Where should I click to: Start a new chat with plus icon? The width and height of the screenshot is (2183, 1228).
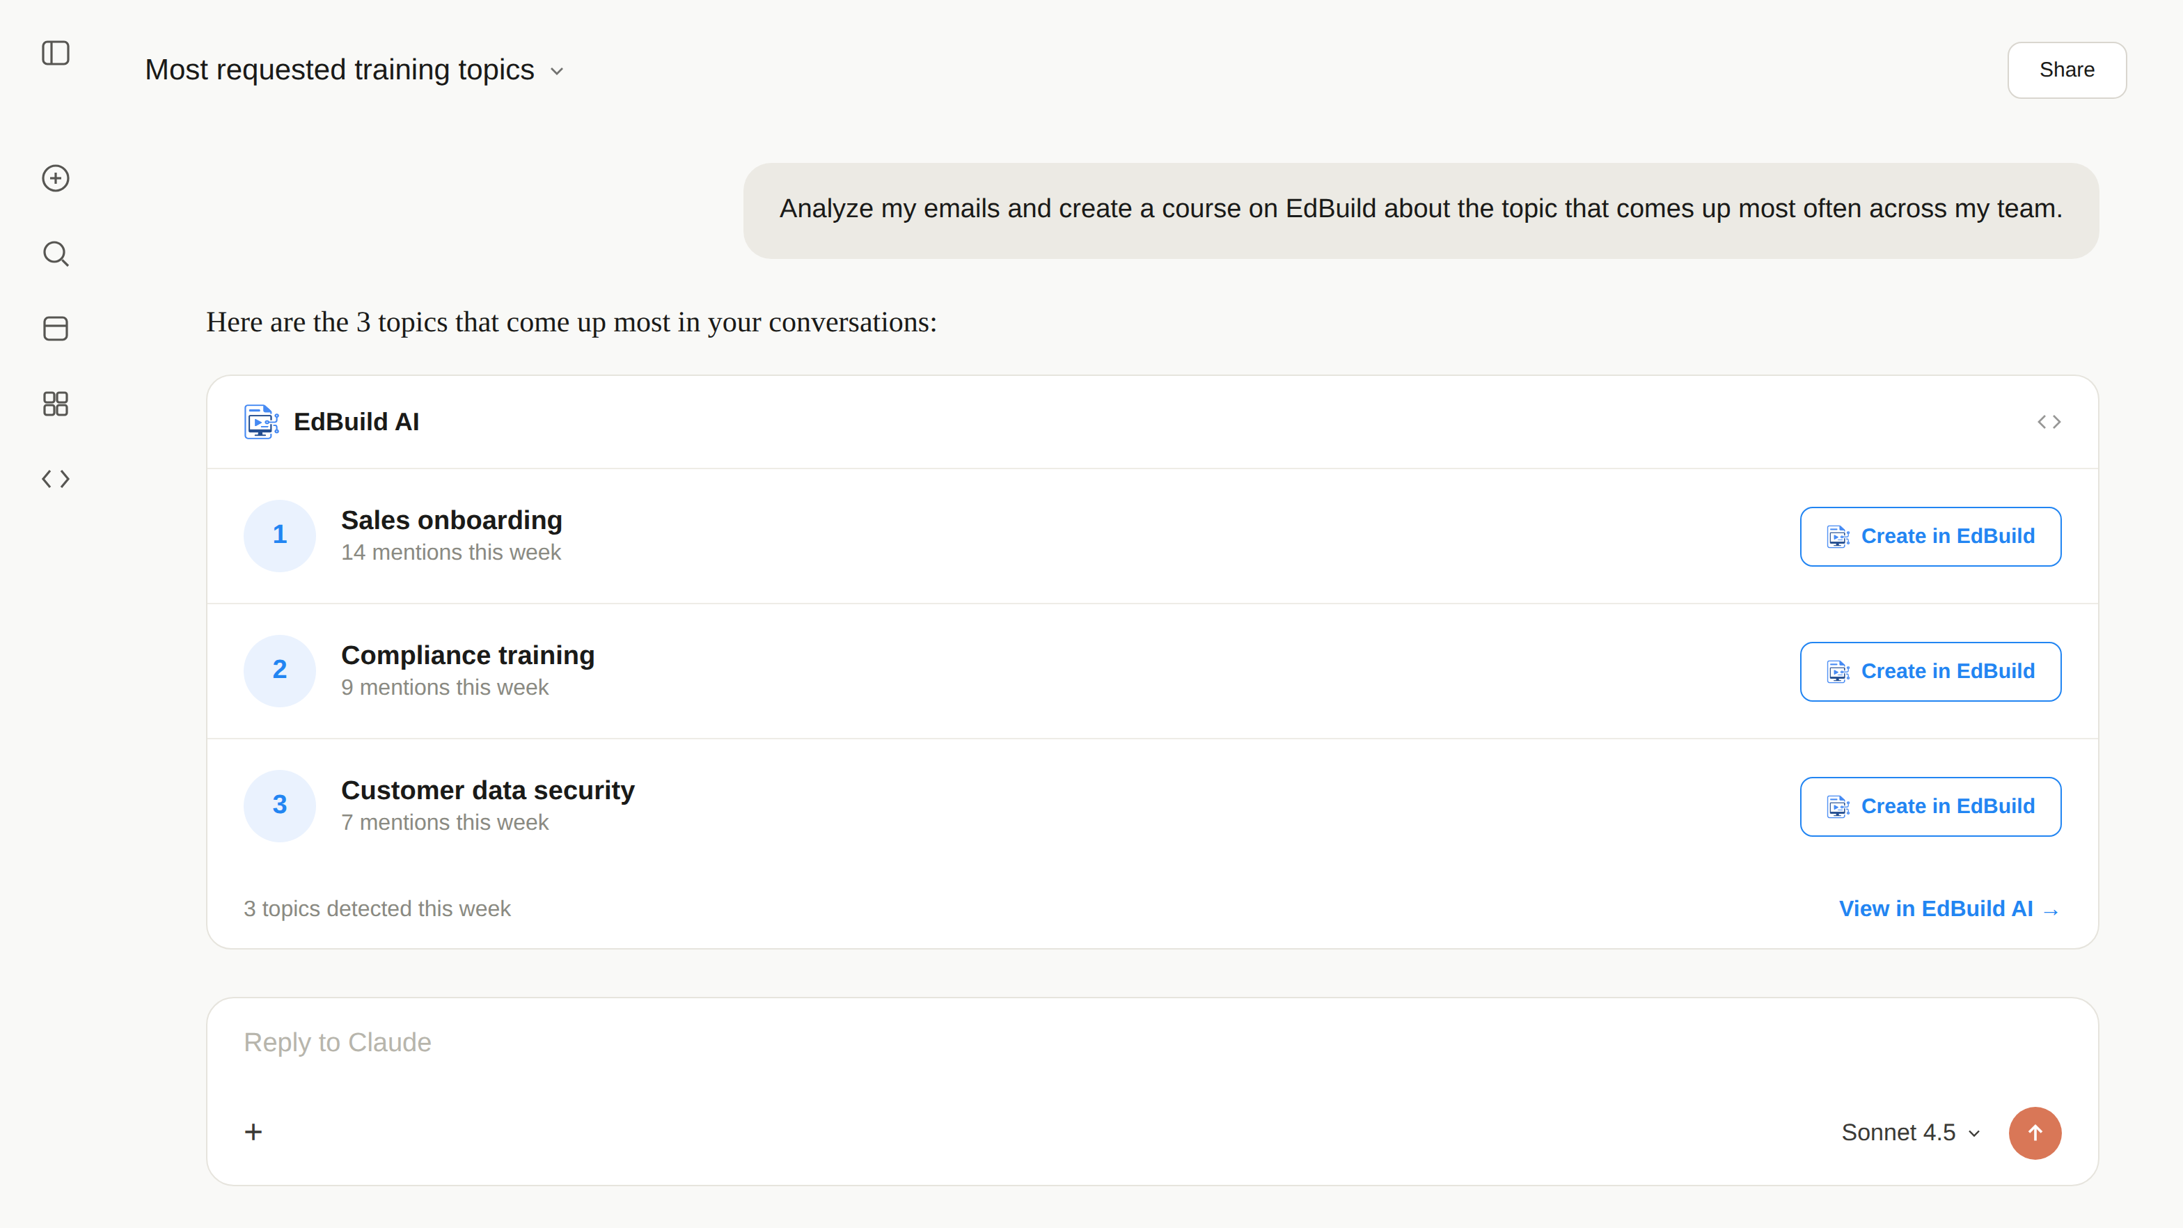coord(55,178)
